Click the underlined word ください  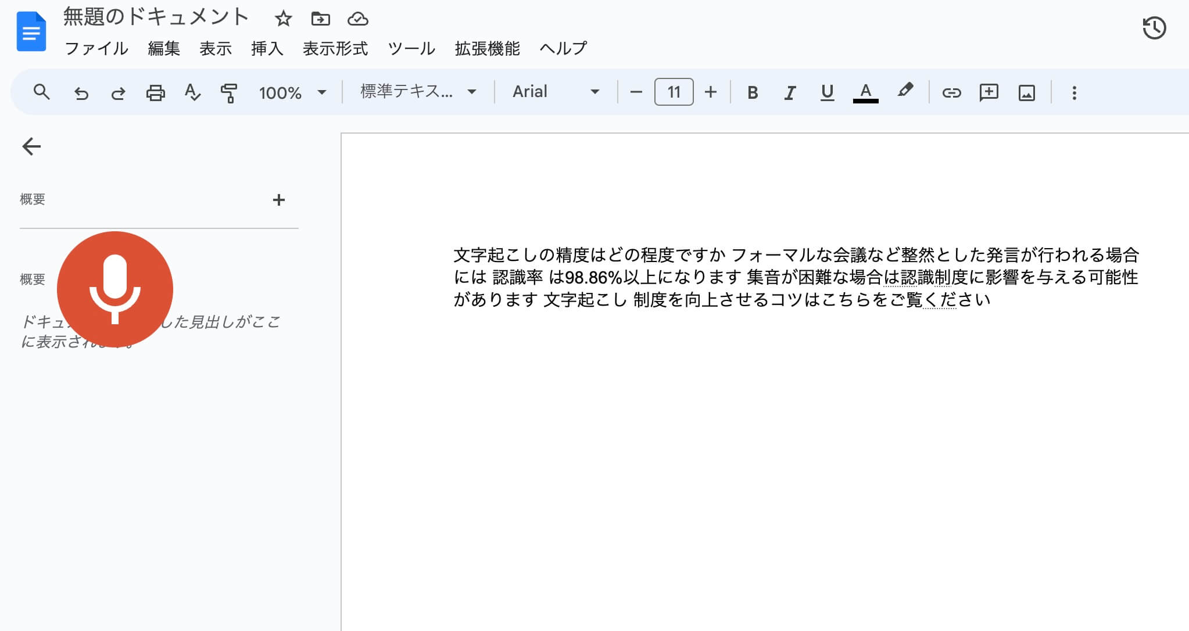[x=957, y=300]
